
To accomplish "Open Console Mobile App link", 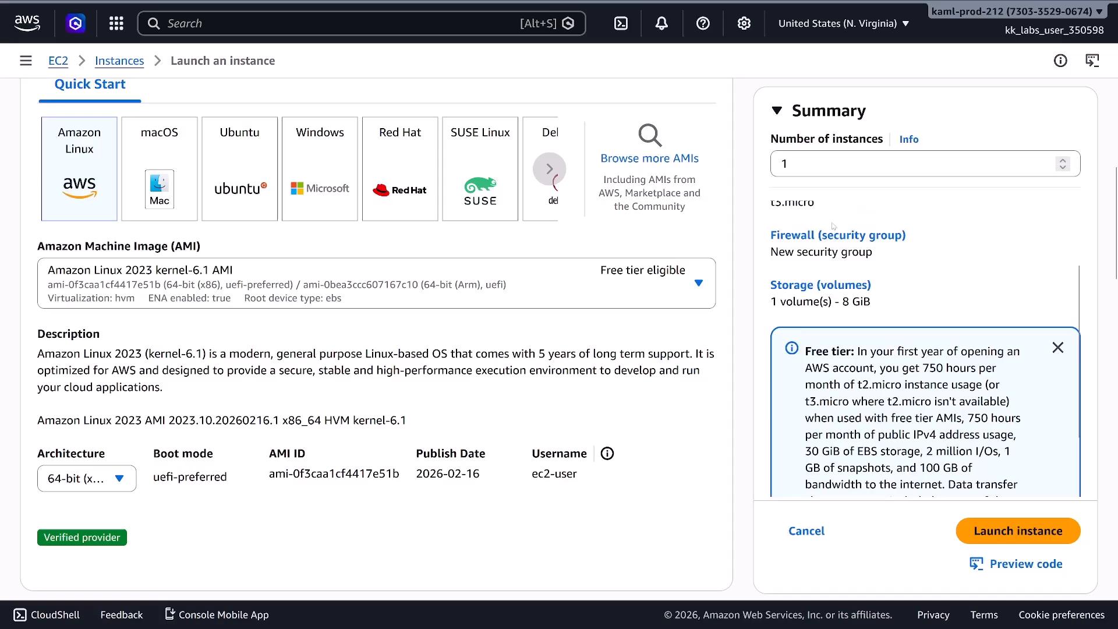I will 217,615.
